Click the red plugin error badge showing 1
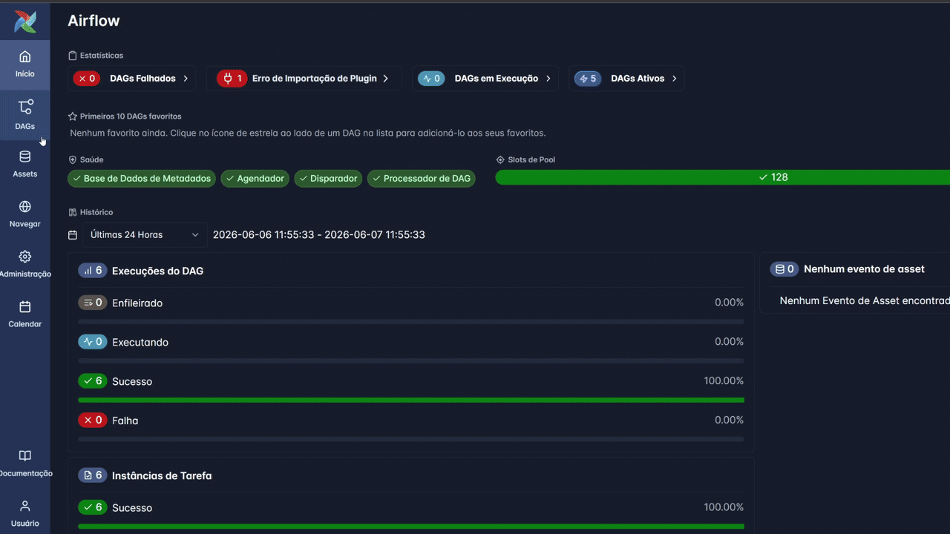950x534 pixels. 232,79
